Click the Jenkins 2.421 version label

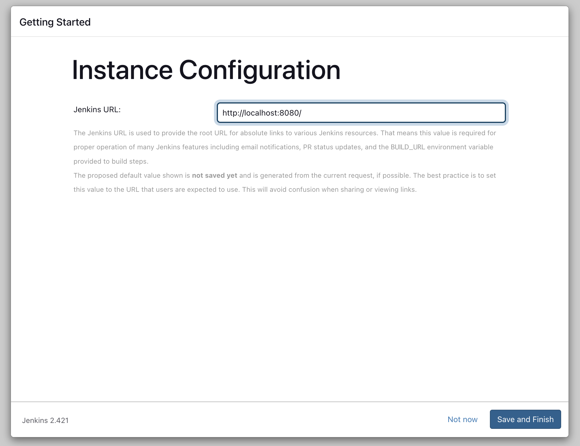click(45, 420)
